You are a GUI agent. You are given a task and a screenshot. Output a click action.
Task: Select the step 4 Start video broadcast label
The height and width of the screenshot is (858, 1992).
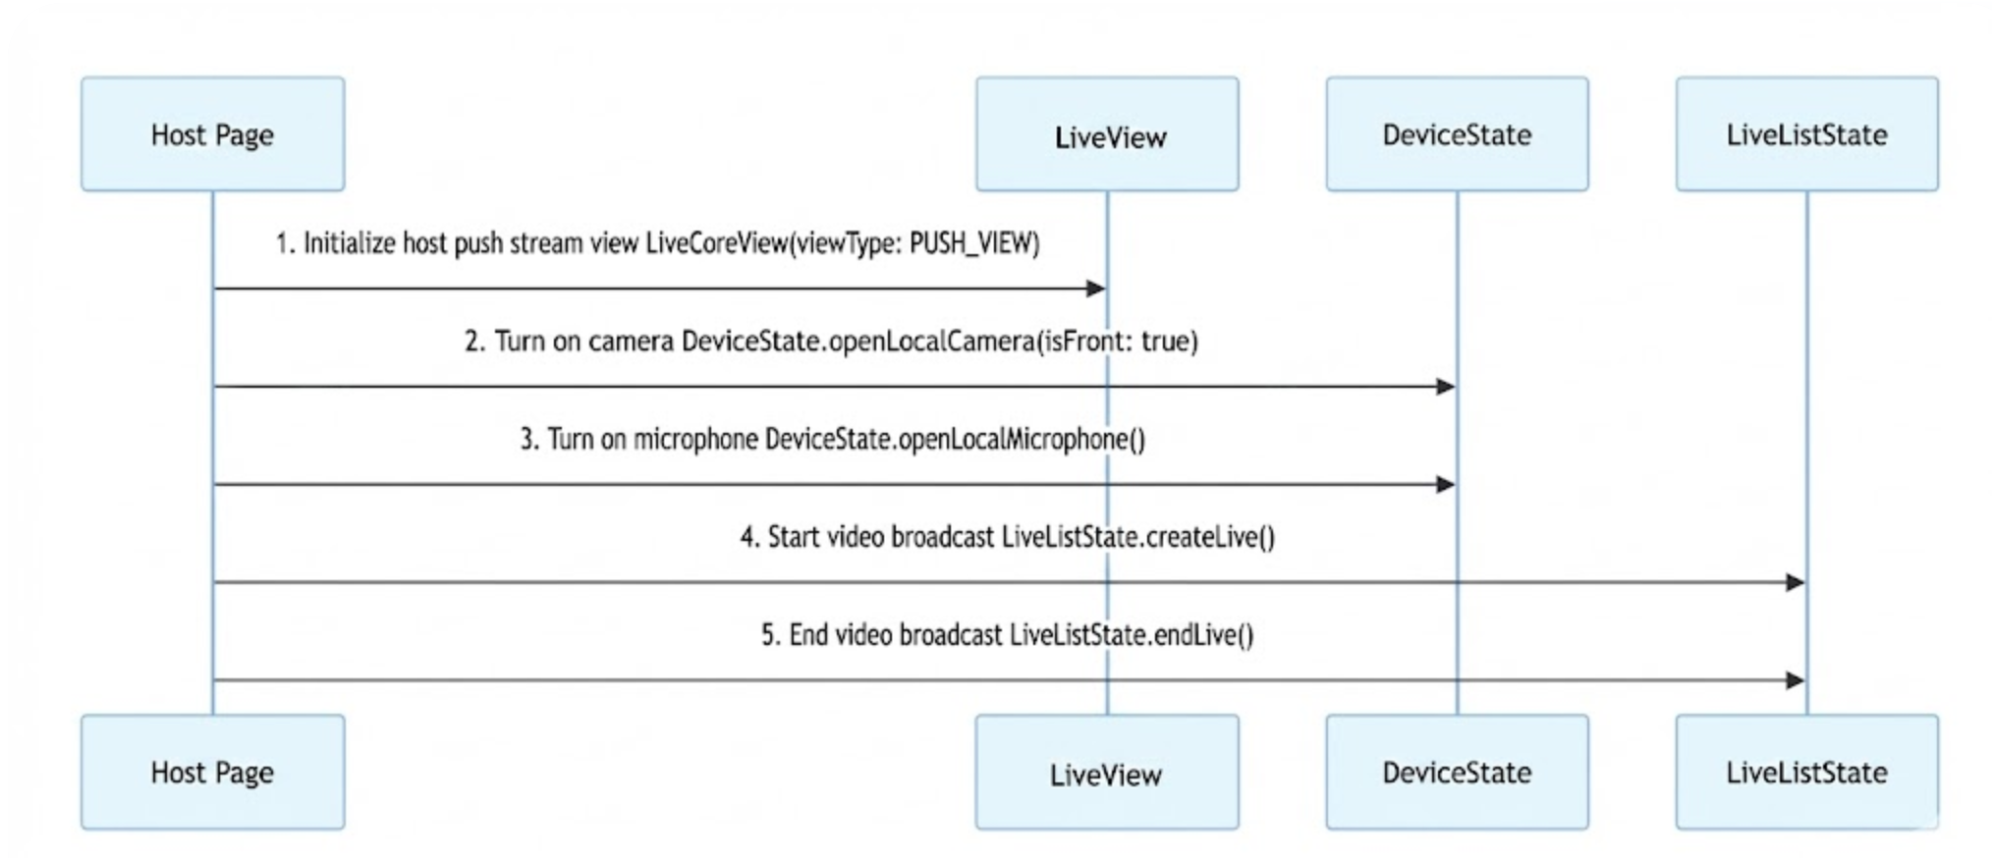click(1007, 537)
